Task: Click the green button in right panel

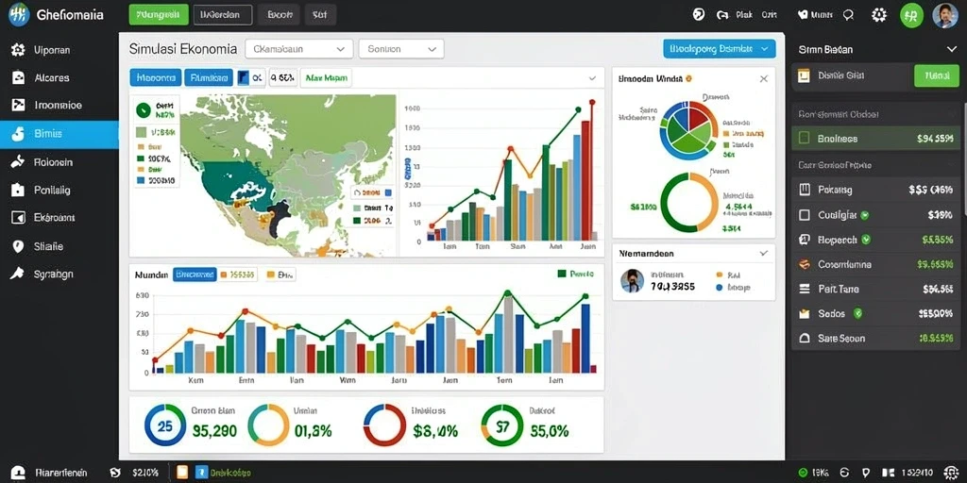Action: pyautogui.click(x=936, y=75)
